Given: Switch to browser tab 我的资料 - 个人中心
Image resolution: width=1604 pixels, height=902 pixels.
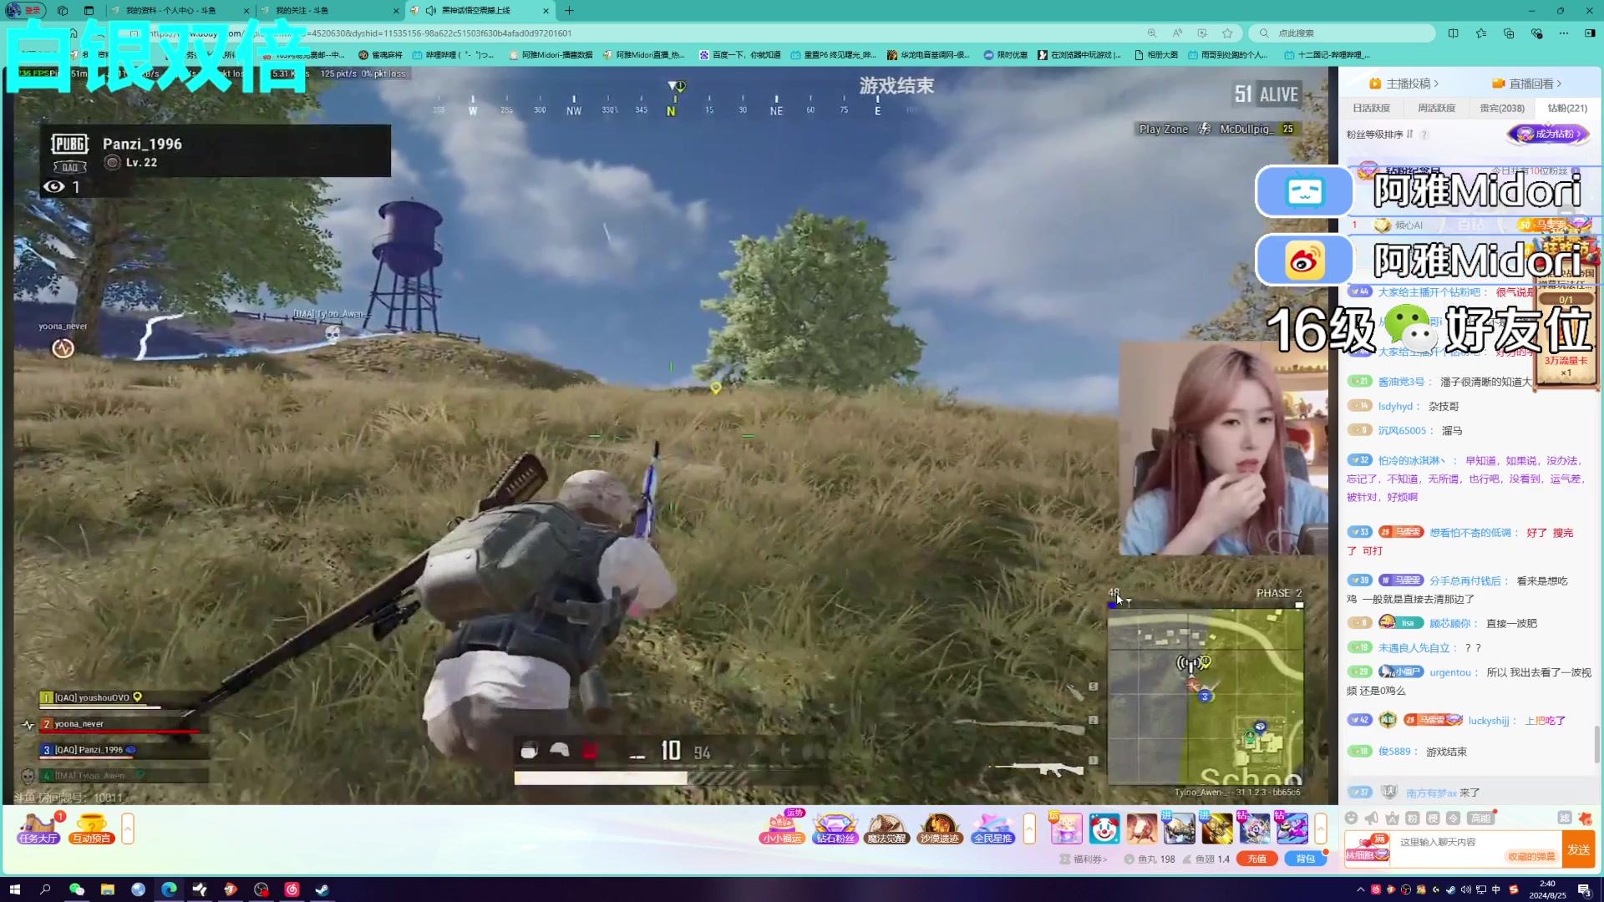Looking at the screenshot, I should [180, 10].
